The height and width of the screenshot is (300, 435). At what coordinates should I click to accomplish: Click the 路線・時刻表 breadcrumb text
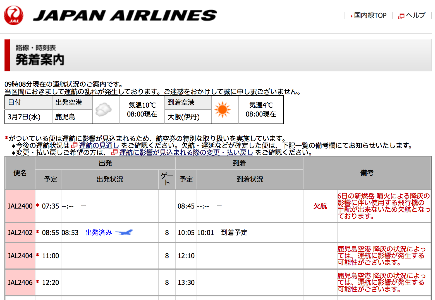point(36,48)
